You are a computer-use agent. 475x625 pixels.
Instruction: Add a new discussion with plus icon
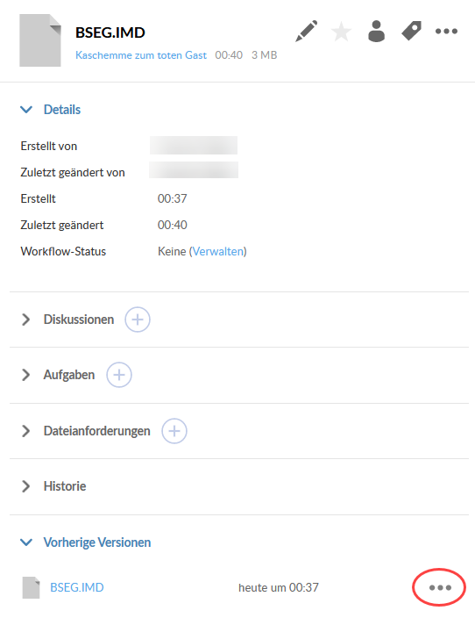(138, 320)
